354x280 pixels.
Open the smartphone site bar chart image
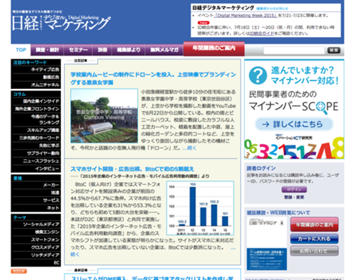click(200, 208)
